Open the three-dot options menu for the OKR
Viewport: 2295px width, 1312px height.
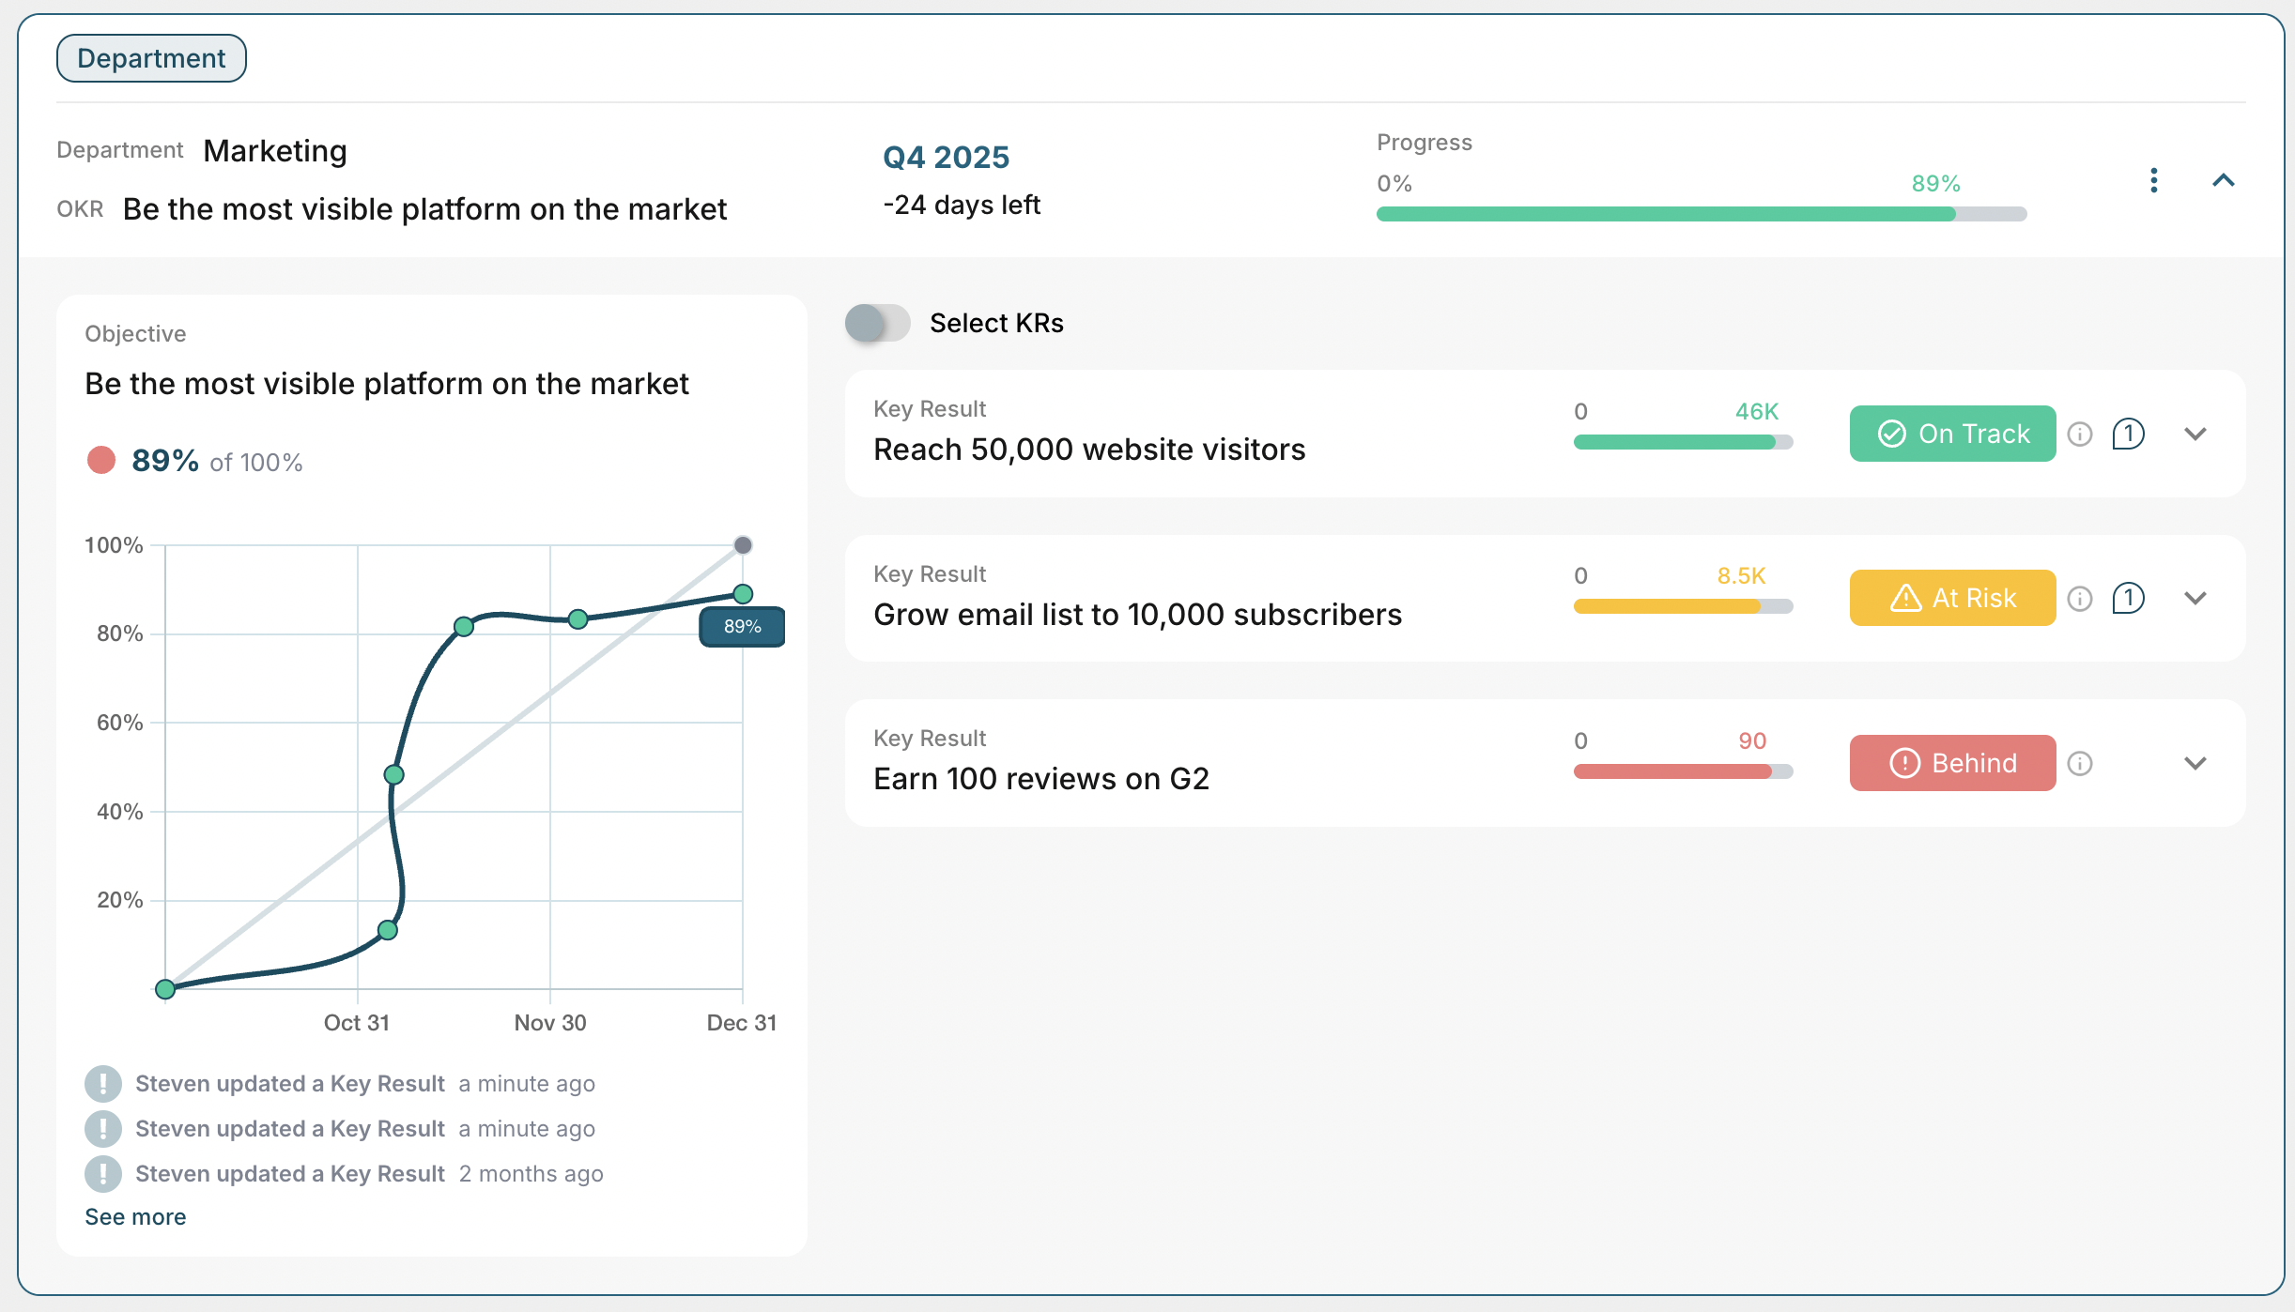2155,180
